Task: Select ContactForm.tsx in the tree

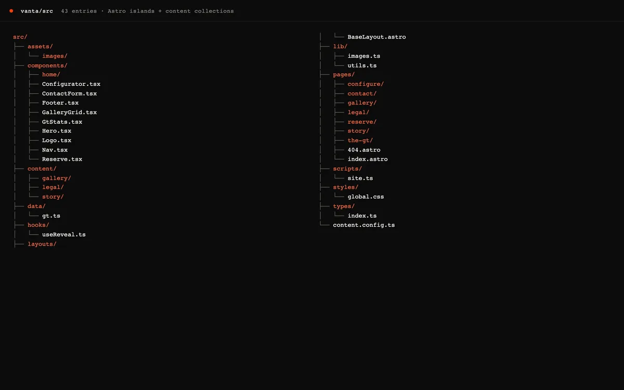Action: (x=69, y=94)
